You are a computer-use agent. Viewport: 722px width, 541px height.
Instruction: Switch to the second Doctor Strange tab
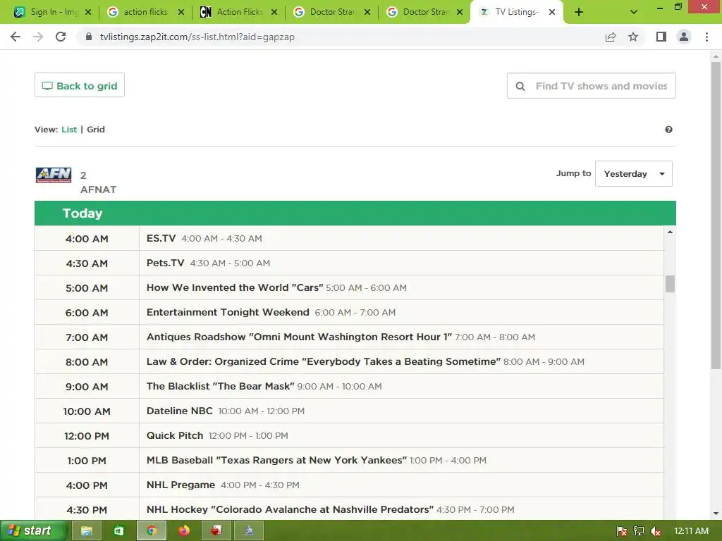[x=424, y=12]
